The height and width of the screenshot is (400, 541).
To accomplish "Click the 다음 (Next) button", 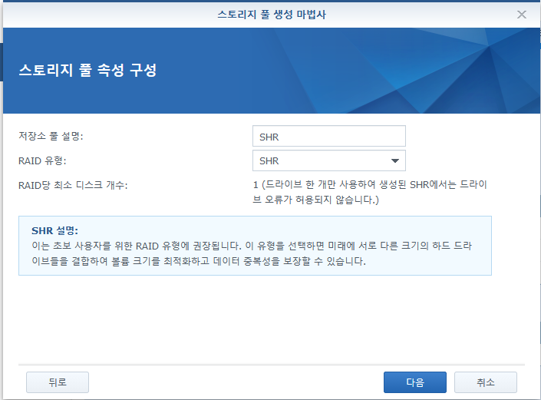I will point(414,382).
